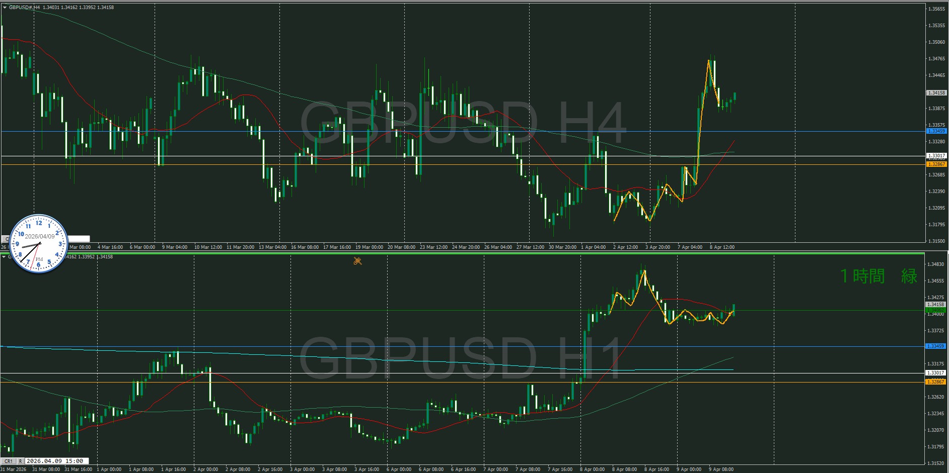
Task: Click the orange 1.32867 price tag on H1
Action: 936,382
